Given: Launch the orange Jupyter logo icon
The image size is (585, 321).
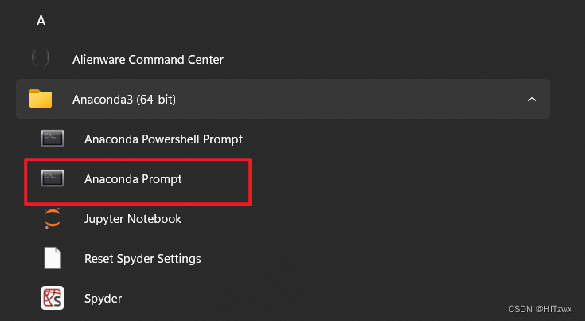Looking at the screenshot, I should (x=53, y=218).
